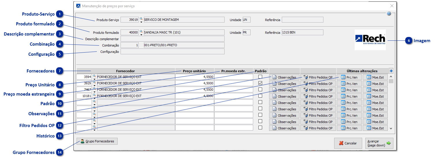Click the Pr.moeda estr. field for supplier 7467
Viewport: 435px width, 160px height.
point(234,90)
